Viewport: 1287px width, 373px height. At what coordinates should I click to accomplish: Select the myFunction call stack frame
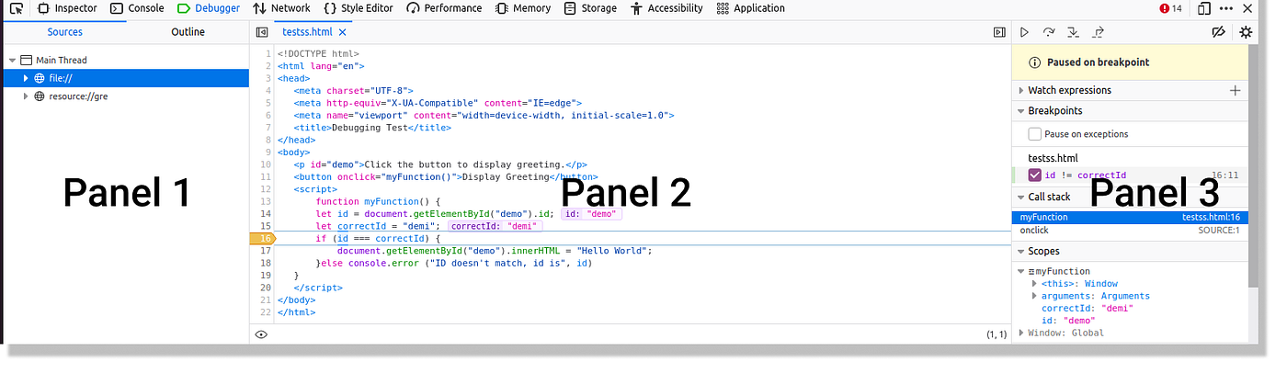point(1130,218)
